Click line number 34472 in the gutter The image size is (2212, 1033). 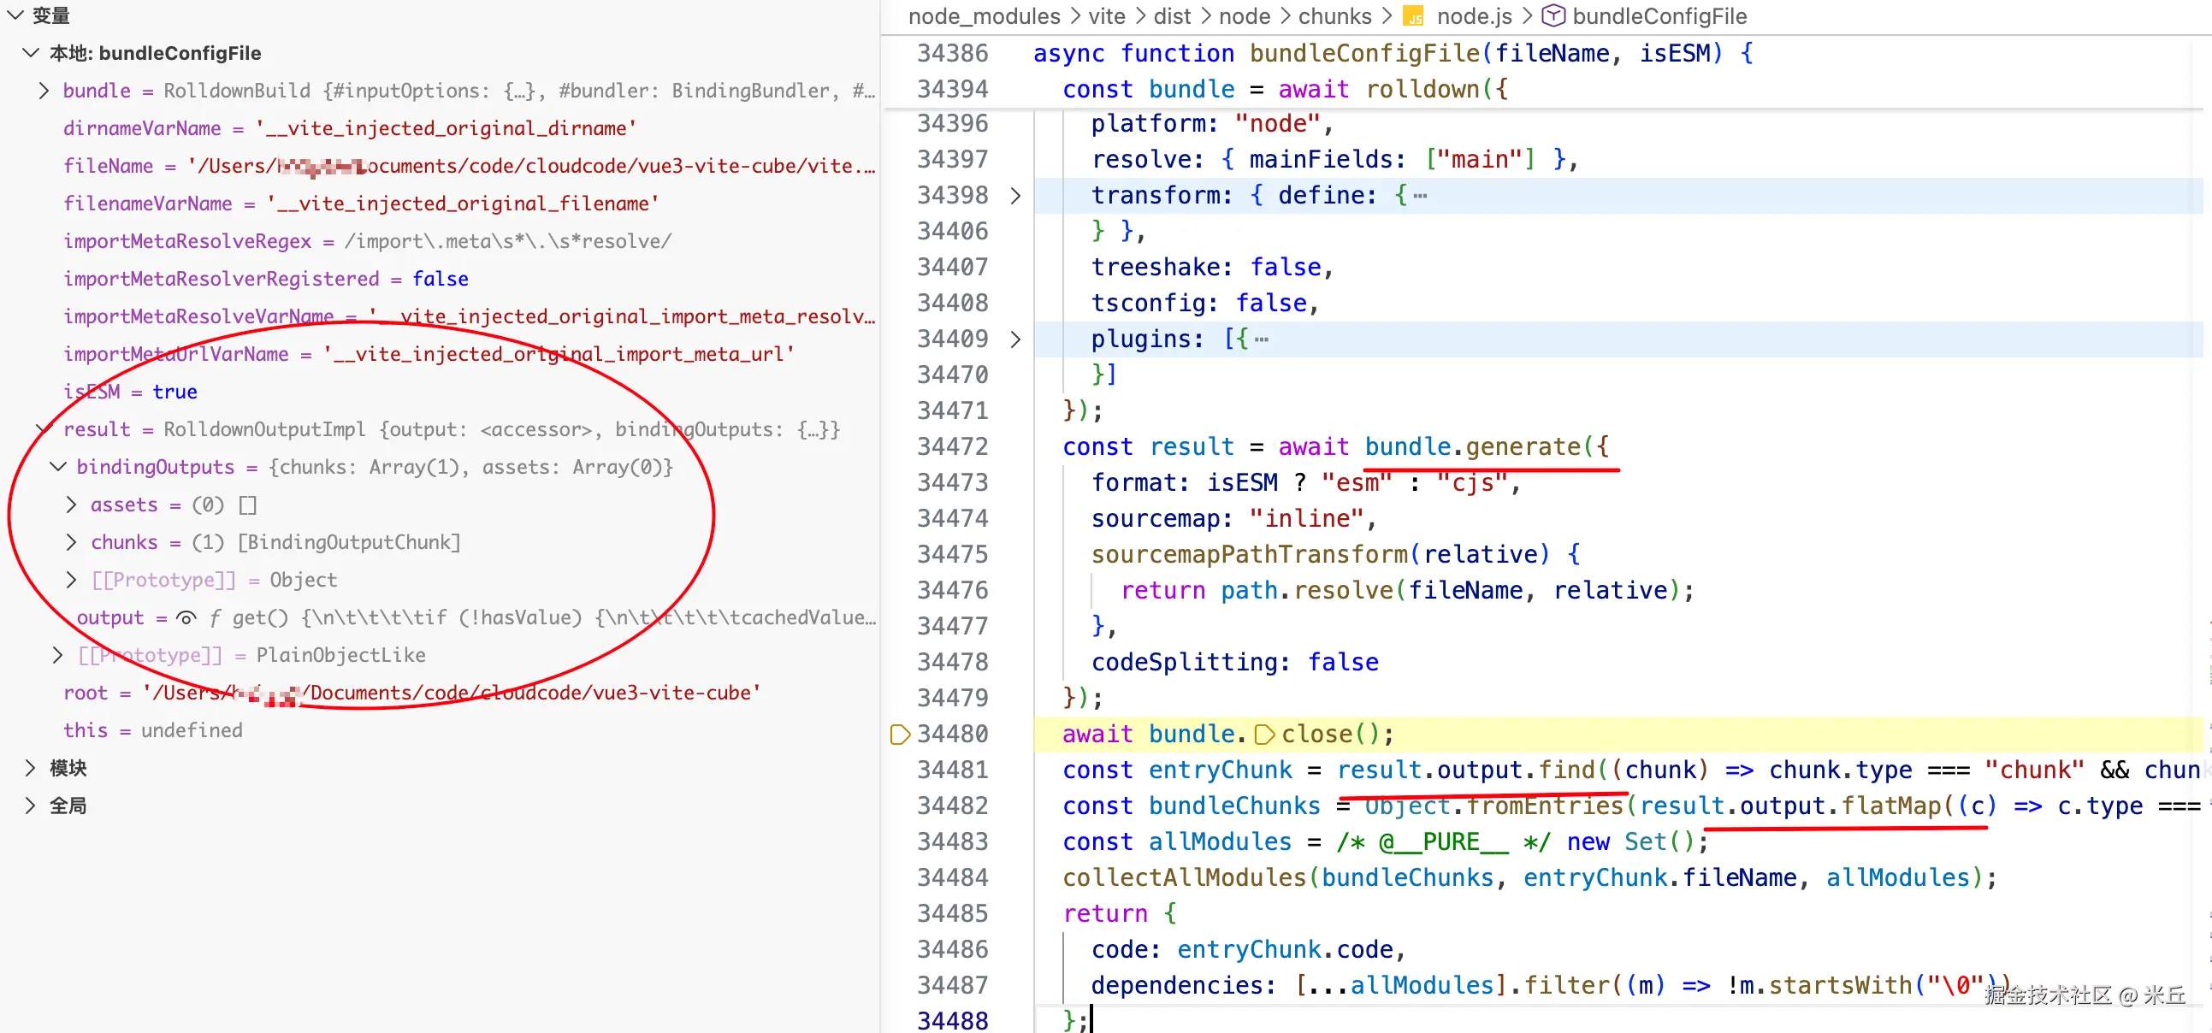pos(951,446)
